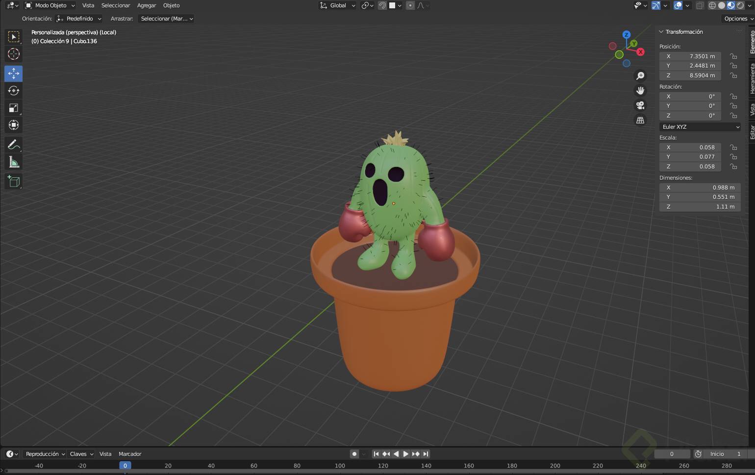755x475 pixels.
Task: Activate the Add Cube tool
Action: click(13, 181)
